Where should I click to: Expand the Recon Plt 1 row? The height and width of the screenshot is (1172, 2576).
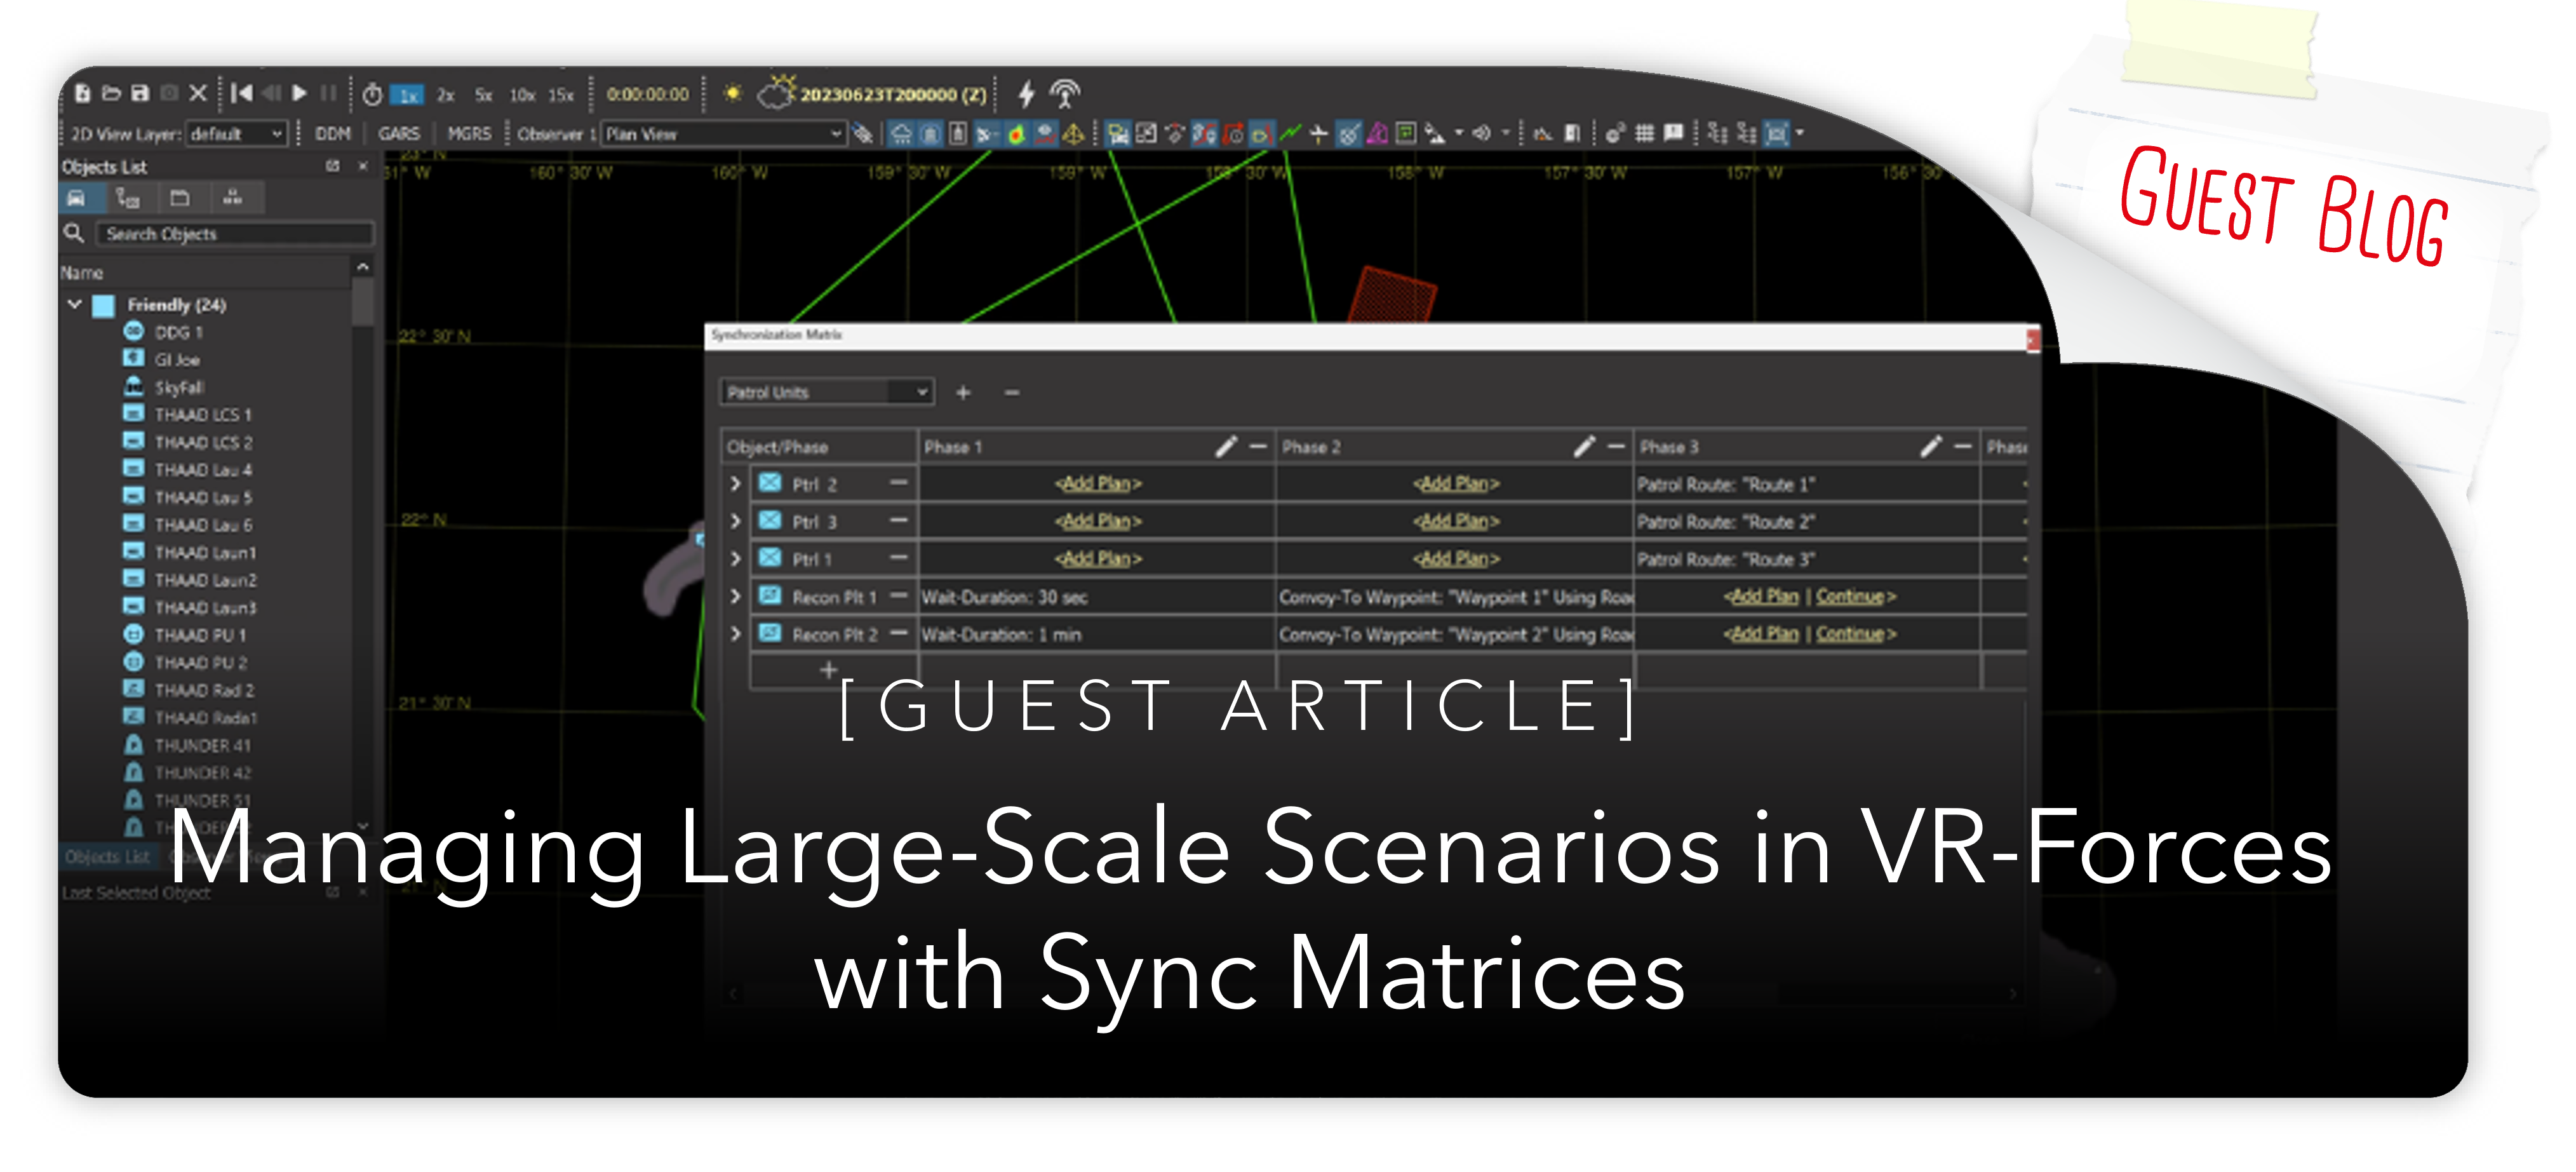pyautogui.click(x=736, y=597)
